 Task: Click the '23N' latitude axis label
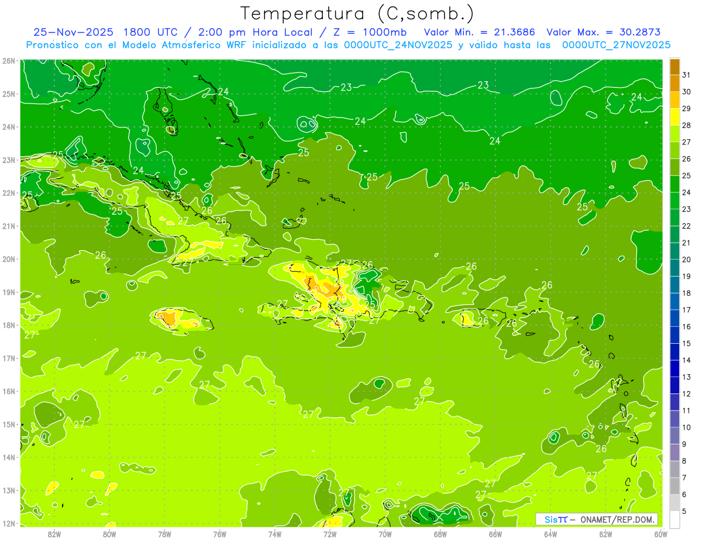tap(8, 160)
